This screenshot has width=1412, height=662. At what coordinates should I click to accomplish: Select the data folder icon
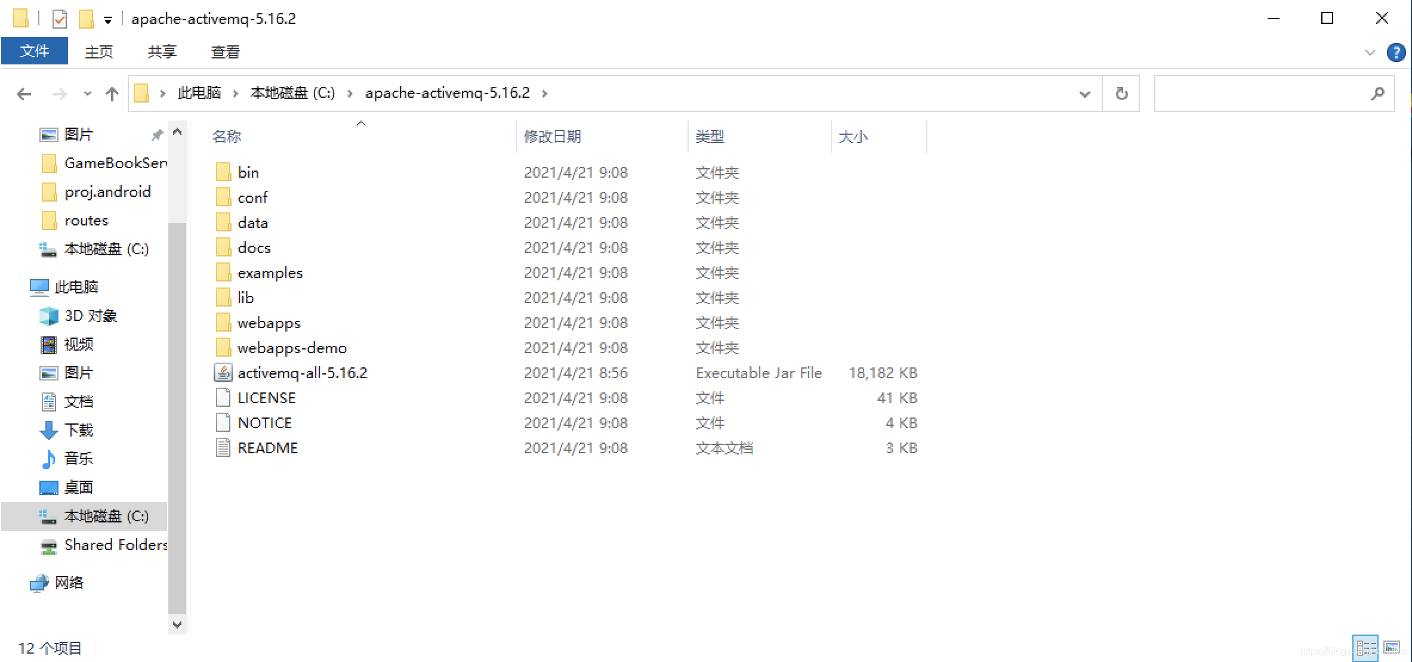tap(223, 222)
